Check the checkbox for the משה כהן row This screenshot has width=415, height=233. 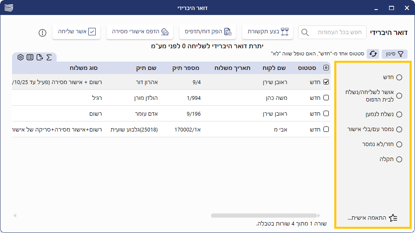[x=326, y=98]
